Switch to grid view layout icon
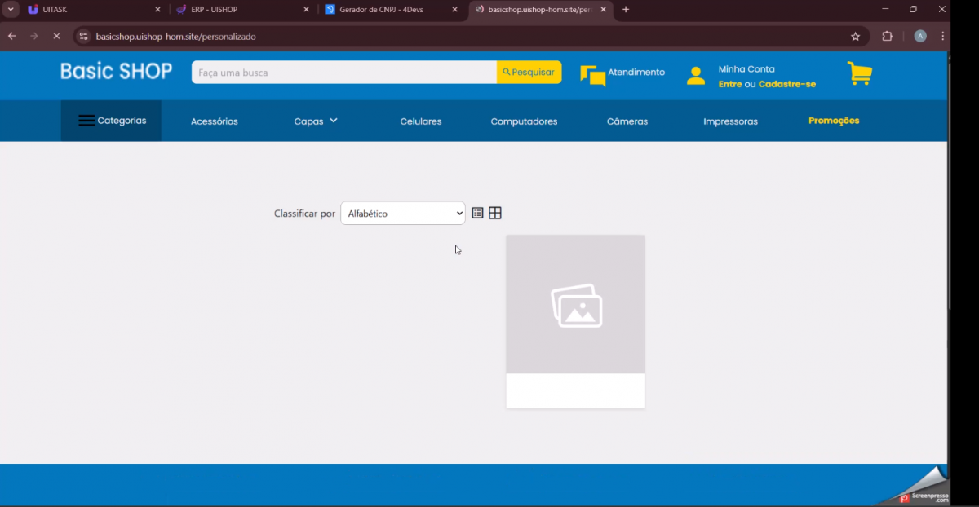The width and height of the screenshot is (979, 507). coord(495,213)
